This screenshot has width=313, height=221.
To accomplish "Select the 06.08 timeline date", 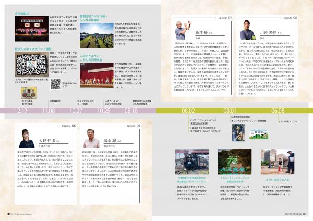I will (x=278, y=110).
